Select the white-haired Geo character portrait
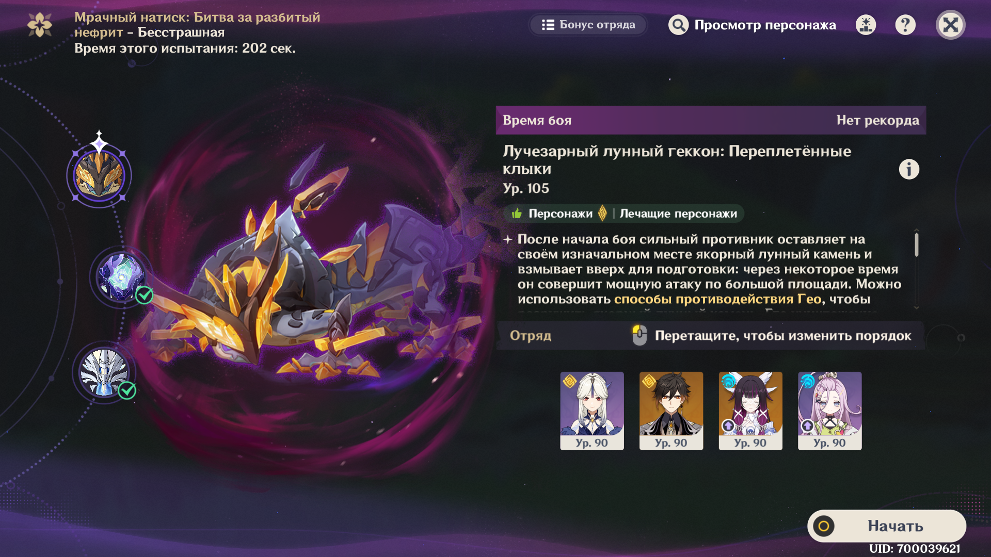 click(592, 411)
